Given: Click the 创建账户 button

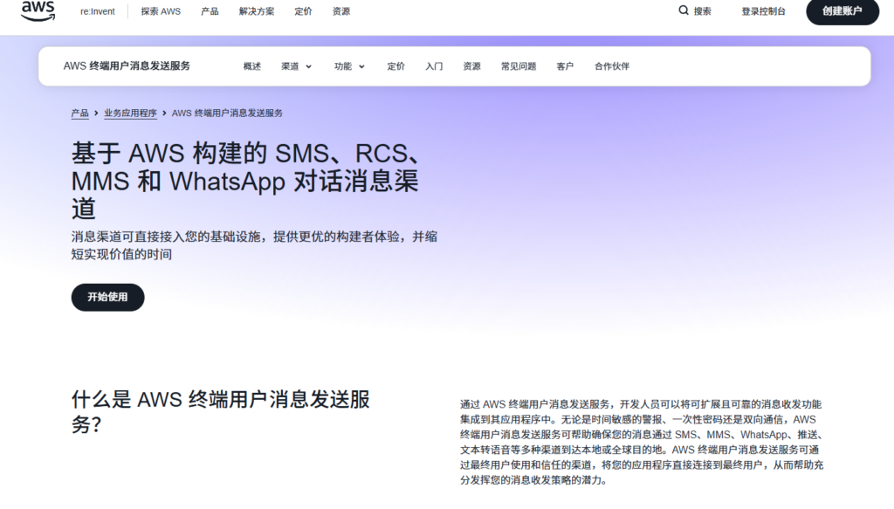Looking at the screenshot, I should tap(842, 11).
